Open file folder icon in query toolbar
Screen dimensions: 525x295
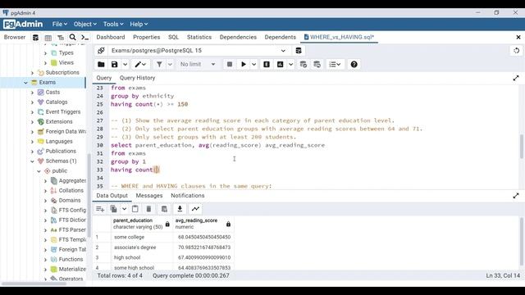tap(101, 64)
